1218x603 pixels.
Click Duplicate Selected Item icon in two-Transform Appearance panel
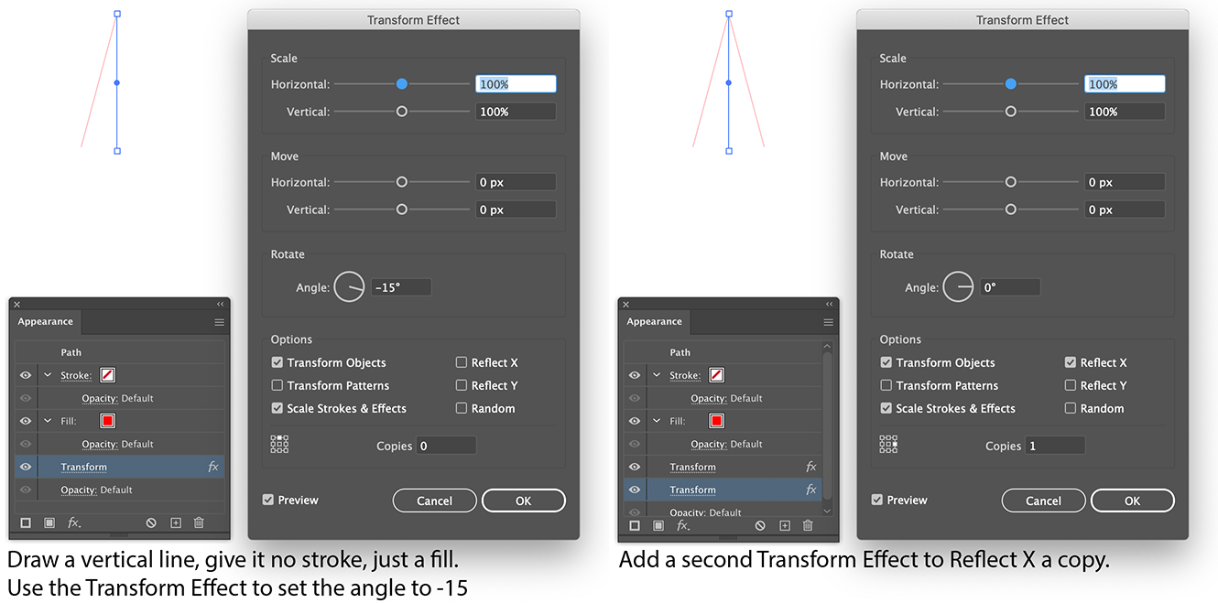click(785, 525)
